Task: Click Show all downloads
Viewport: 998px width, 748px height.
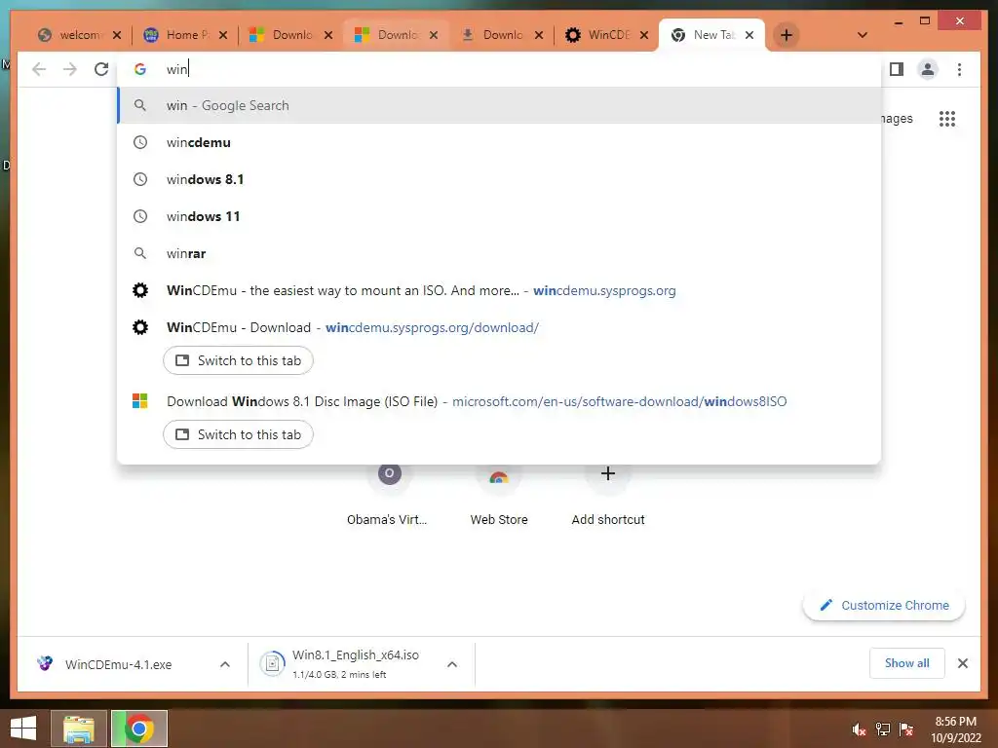Action: coord(907,663)
